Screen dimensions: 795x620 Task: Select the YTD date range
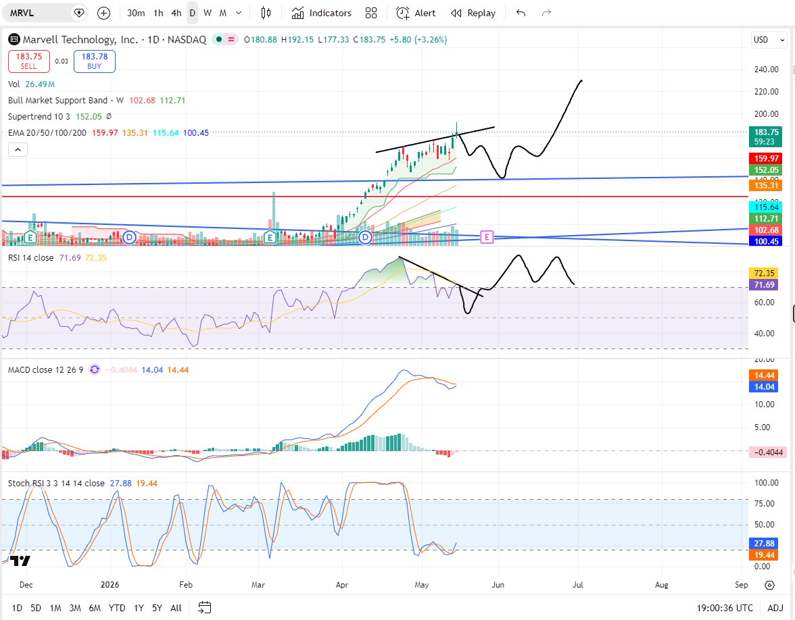click(x=117, y=608)
